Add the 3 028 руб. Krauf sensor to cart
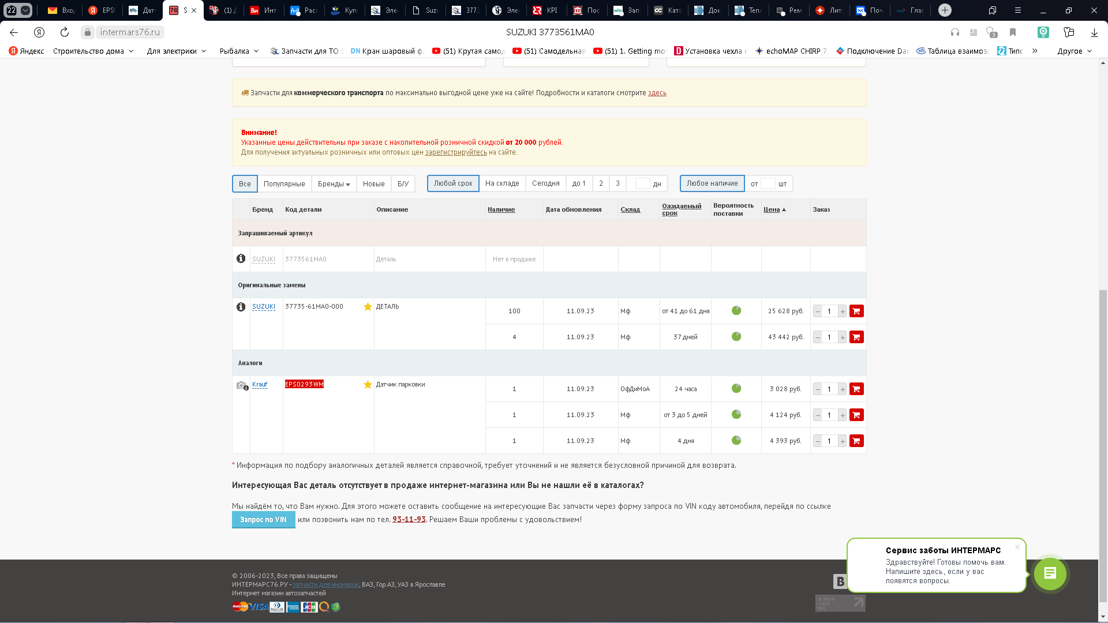This screenshot has height=623, width=1108. pyautogui.click(x=856, y=389)
